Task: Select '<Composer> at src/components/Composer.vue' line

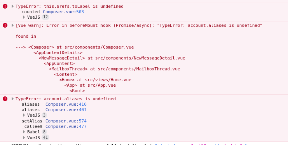Action: 81,47
